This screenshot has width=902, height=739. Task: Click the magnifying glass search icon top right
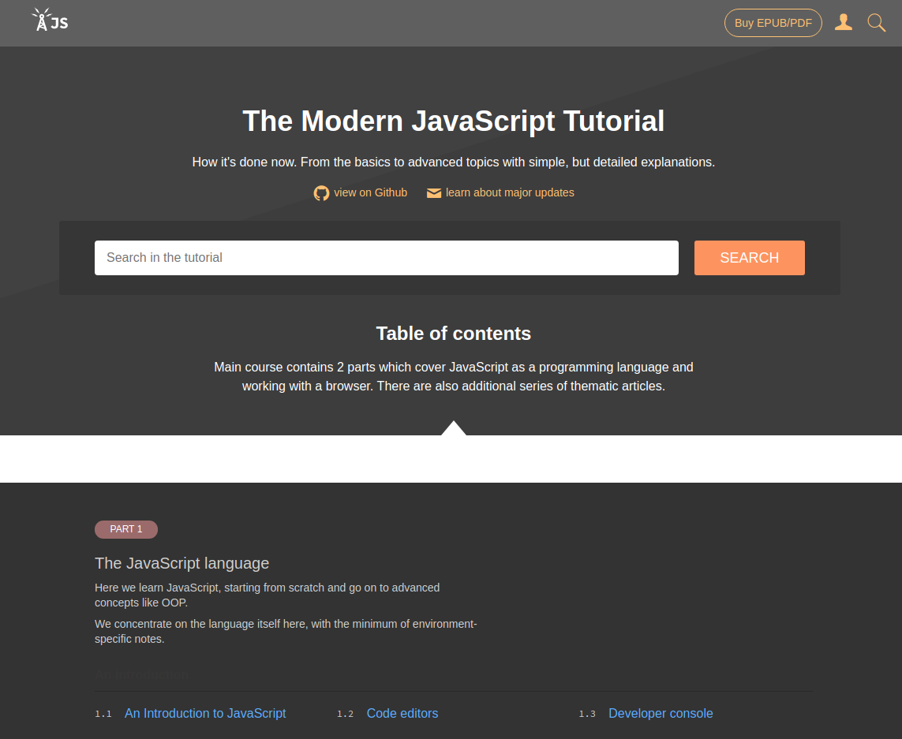pos(876,23)
